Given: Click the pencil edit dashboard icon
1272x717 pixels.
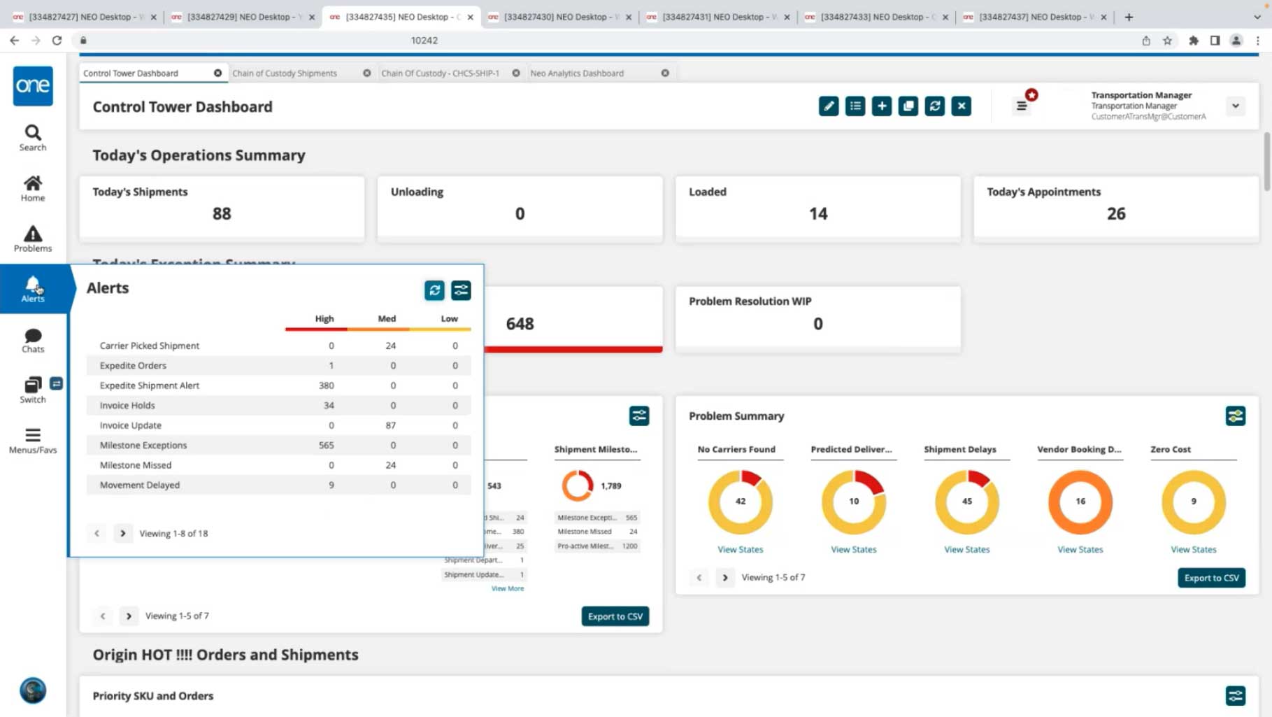Looking at the screenshot, I should 829,106.
